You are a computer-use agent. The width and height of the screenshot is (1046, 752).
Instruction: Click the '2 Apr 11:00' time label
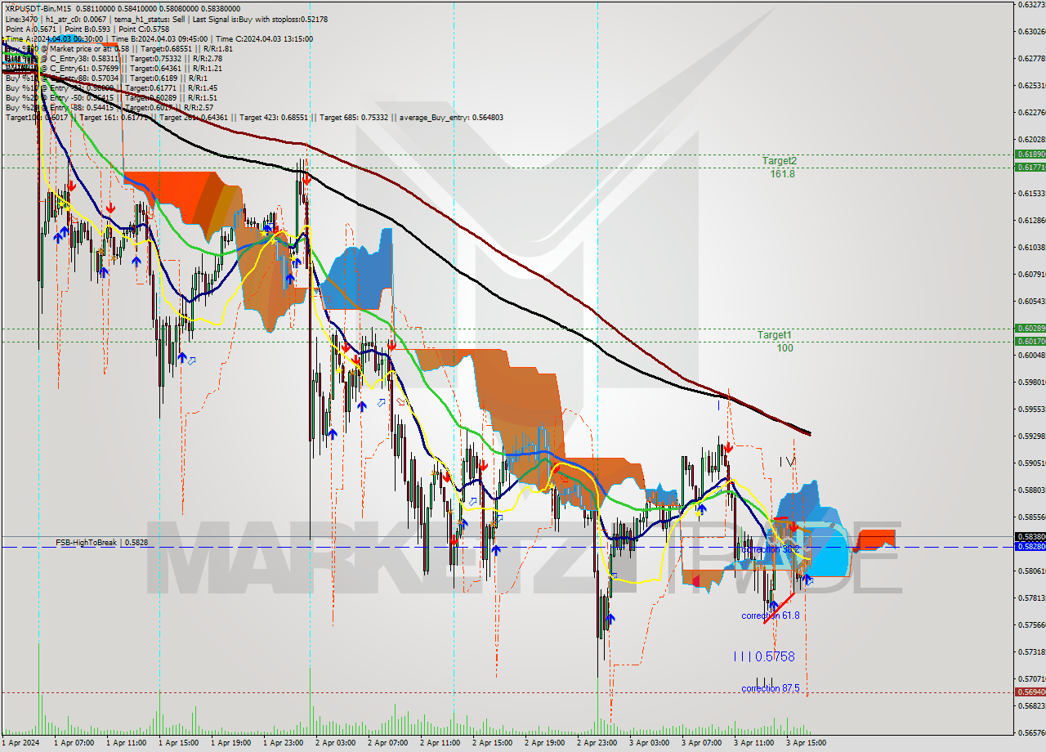pyautogui.click(x=440, y=743)
